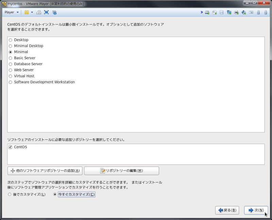Viewport: 272px width, 220px height.
Task: Send Ctrl+Alt+Del using the toolbar icon
Action: pyautogui.click(x=38, y=12)
